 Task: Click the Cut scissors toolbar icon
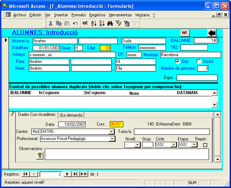point(50,23)
